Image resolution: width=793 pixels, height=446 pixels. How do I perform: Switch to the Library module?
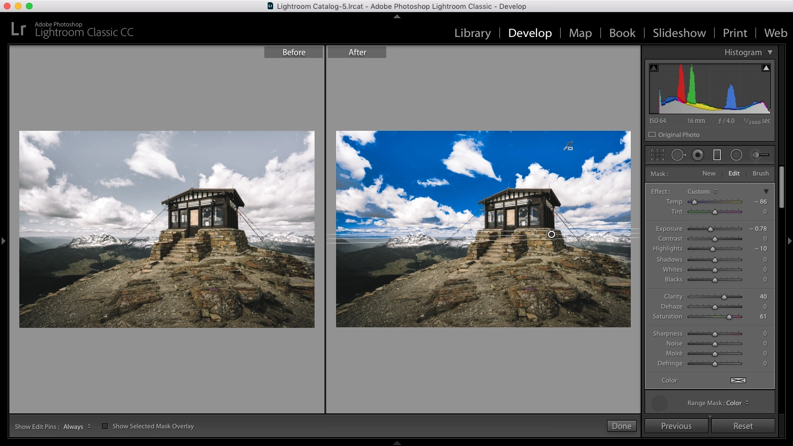472,33
